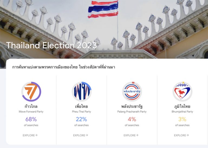Open EXPLORE link under Pheu Thai Party

[x=80, y=135]
